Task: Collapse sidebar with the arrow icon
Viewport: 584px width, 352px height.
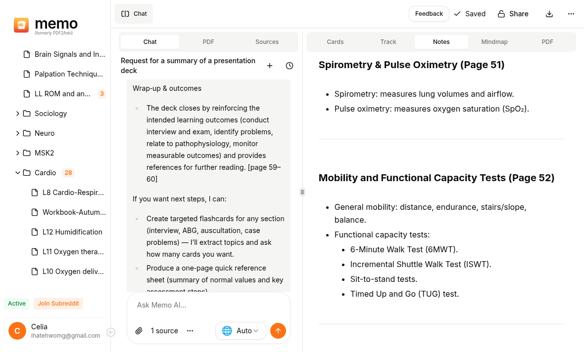Action: [111, 332]
